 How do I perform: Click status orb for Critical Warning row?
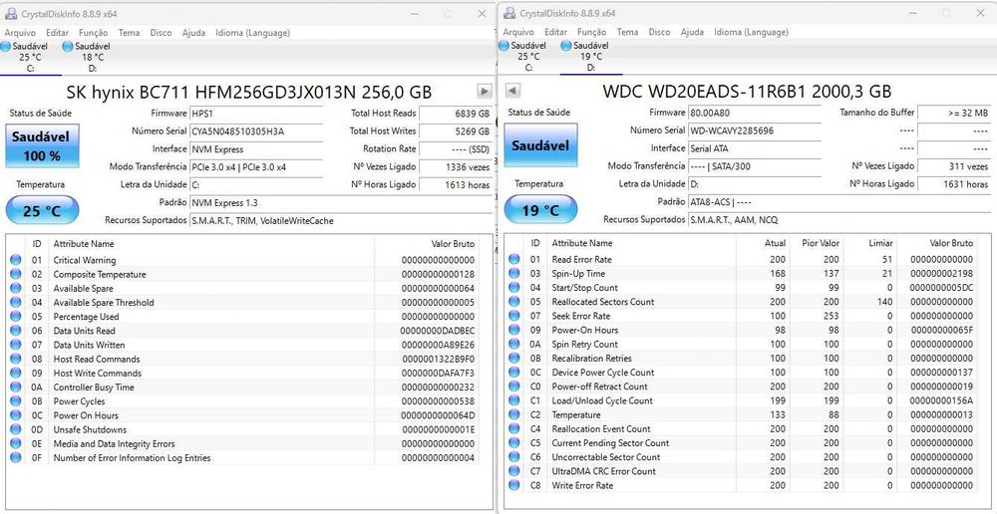[x=16, y=260]
